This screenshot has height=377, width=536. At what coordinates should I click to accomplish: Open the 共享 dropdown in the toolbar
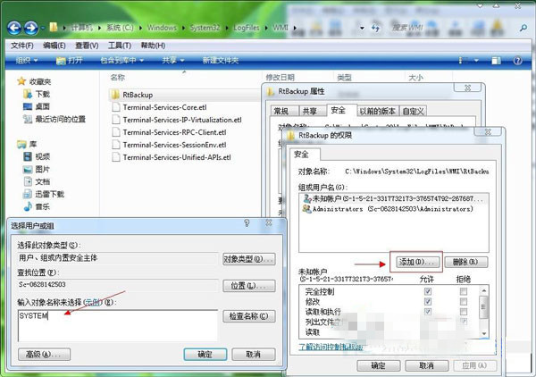point(172,60)
